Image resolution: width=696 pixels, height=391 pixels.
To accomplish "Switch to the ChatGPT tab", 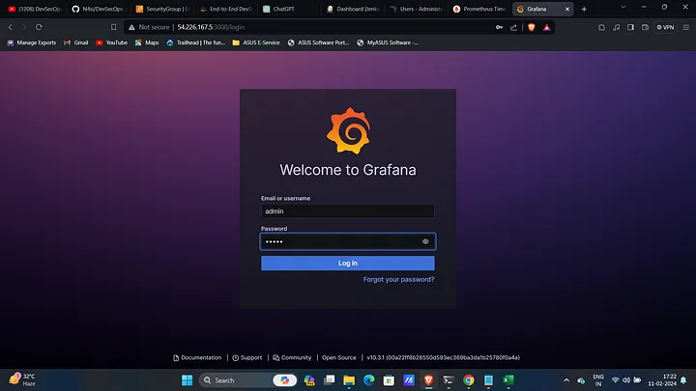I will point(289,9).
